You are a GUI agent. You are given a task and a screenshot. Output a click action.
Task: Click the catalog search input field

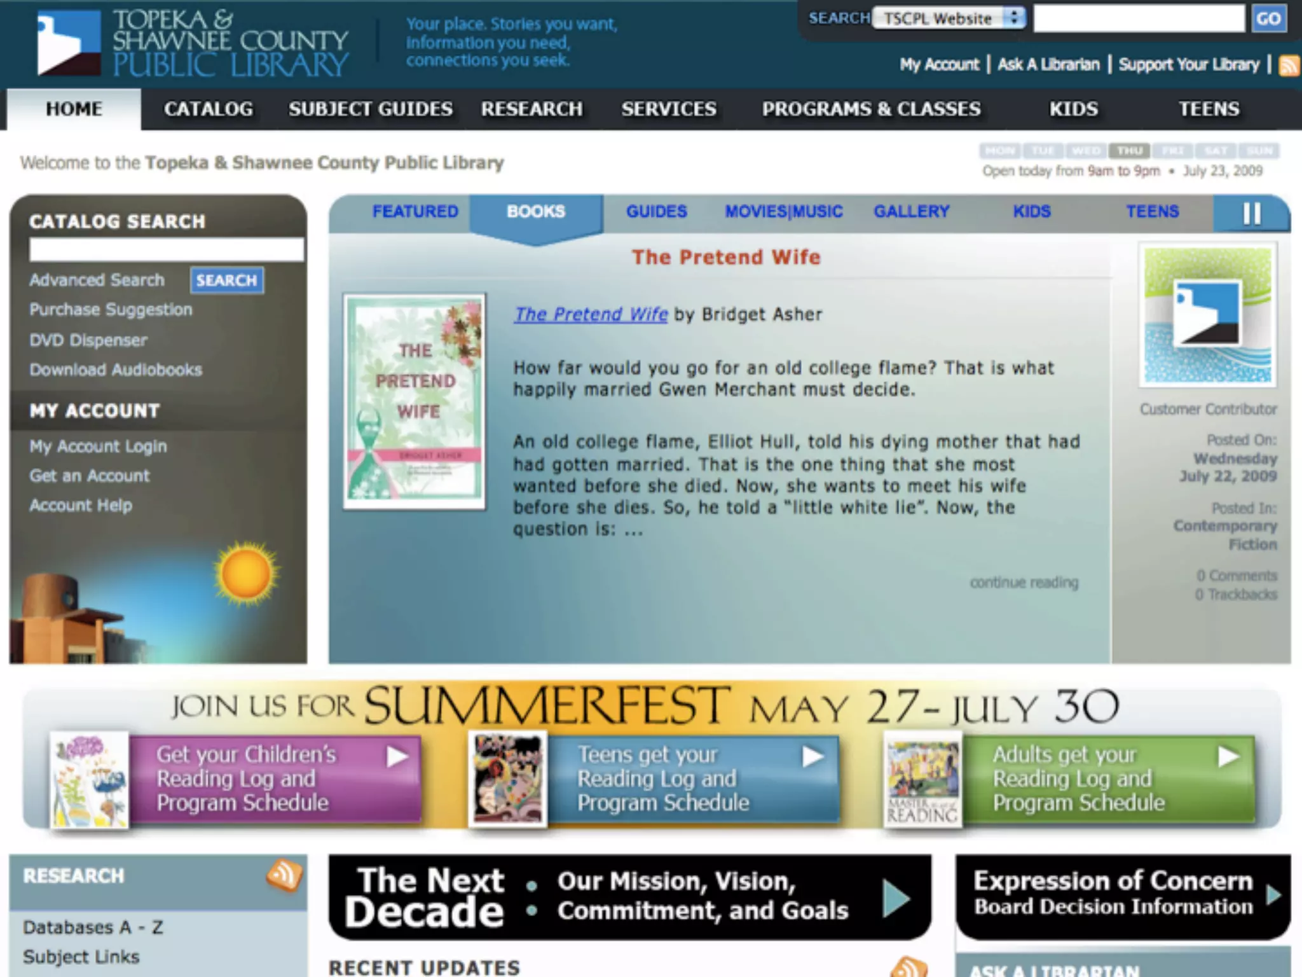[166, 250]
